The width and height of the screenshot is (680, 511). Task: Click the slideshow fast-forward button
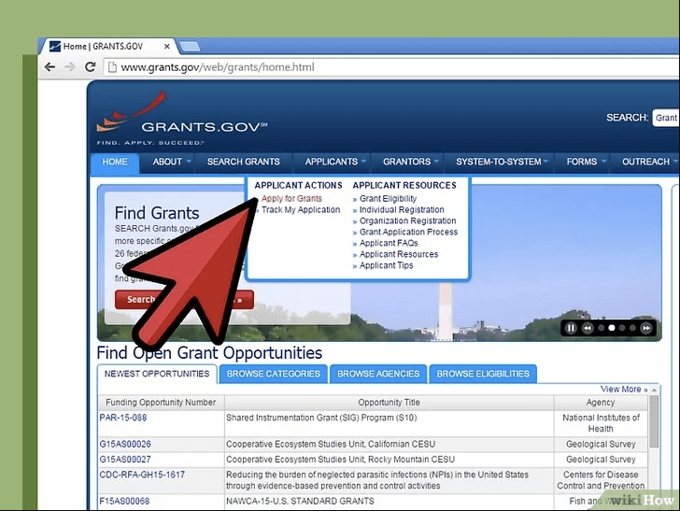point(645,328)
